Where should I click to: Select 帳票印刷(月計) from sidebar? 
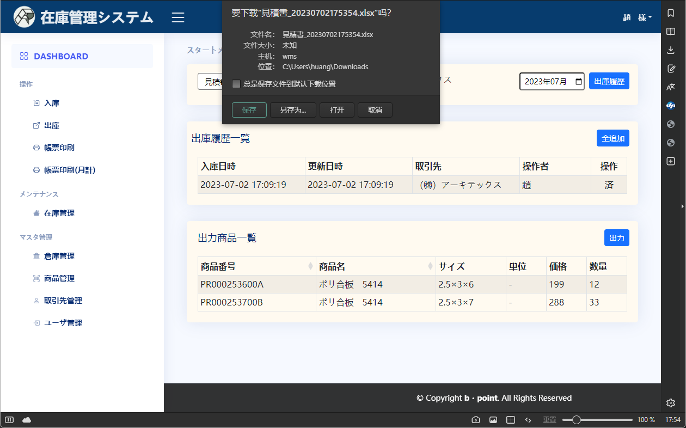tap(69, 170)
